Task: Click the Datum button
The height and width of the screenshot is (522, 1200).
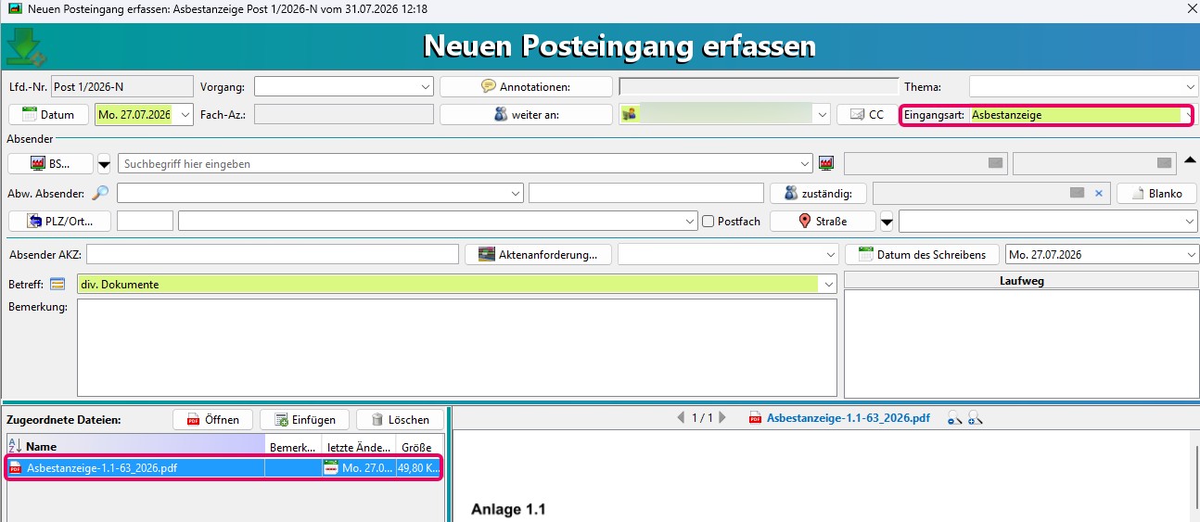Action: [x=48, y=115]
